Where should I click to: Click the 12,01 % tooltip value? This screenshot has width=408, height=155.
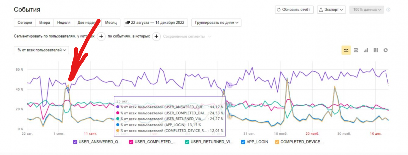point(216,130)
